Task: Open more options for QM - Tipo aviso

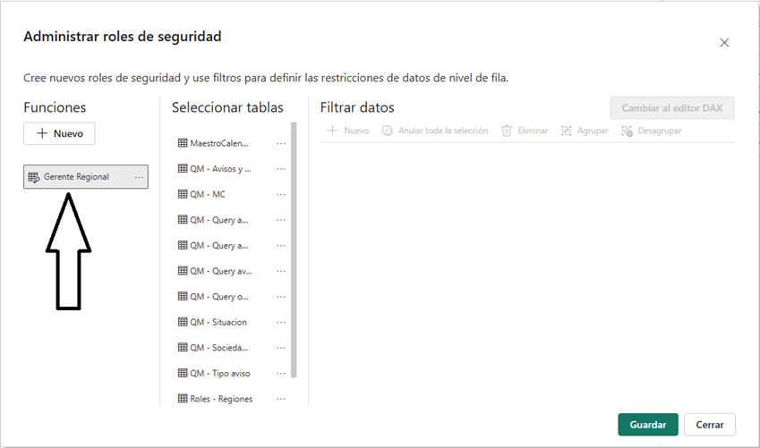Action: click(x=281, y=373)
